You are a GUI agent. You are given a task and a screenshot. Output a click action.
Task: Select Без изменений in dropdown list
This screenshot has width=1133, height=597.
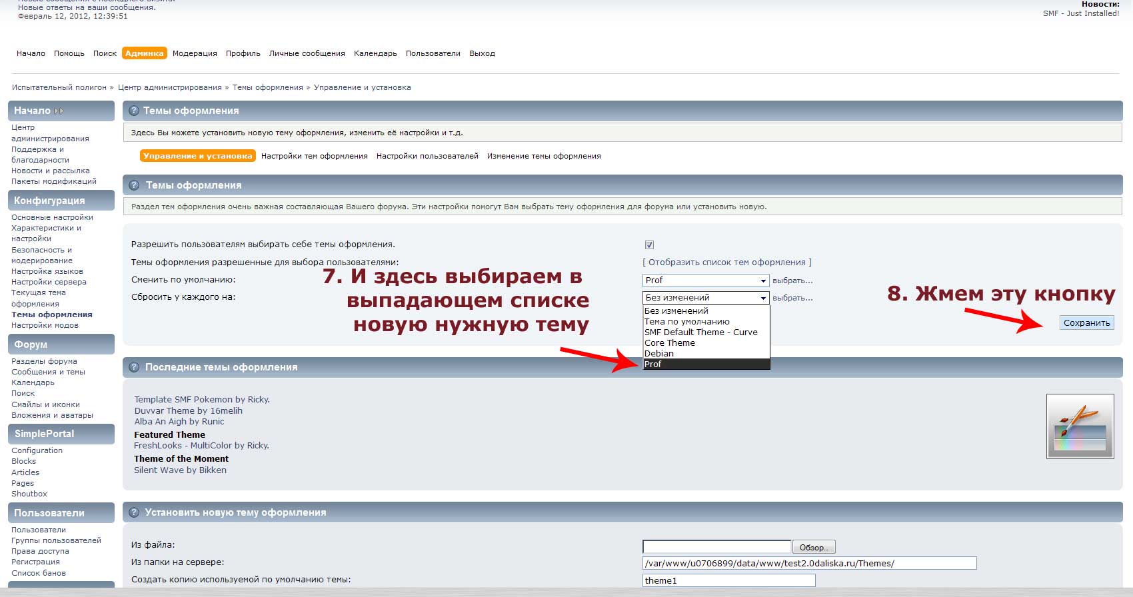[x=706, y=311]
